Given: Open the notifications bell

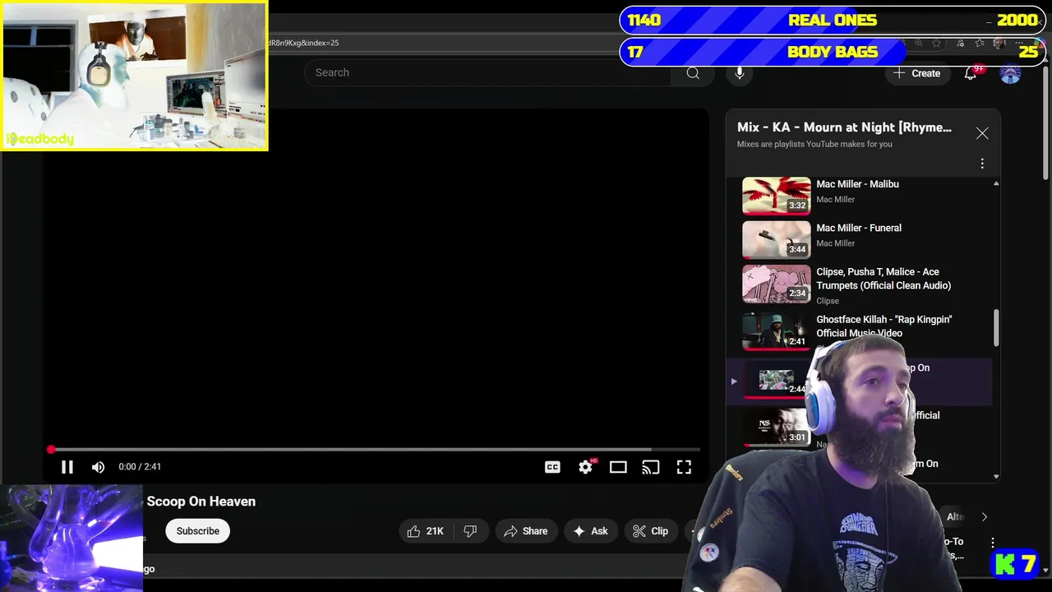Looking at the screenshot, I should [971, 73].
